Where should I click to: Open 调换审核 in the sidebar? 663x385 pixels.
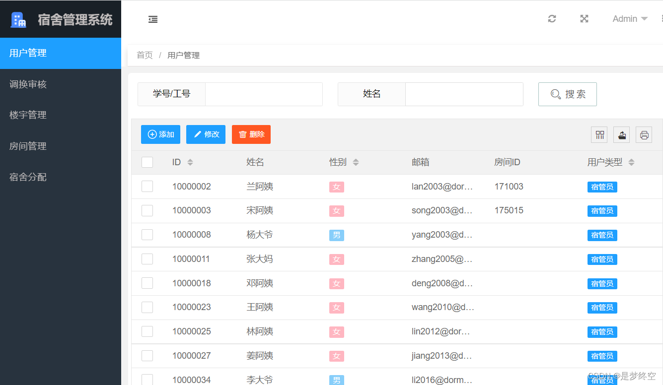(x=61, y=84)
